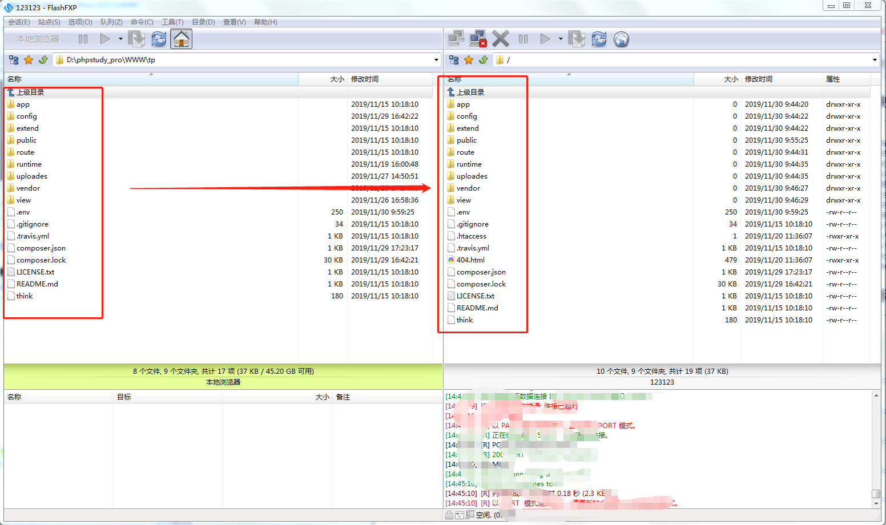This screenshot has width=886, height=525.
Task: Open the 命令(C) menu
Action: (x=142, y=22)
